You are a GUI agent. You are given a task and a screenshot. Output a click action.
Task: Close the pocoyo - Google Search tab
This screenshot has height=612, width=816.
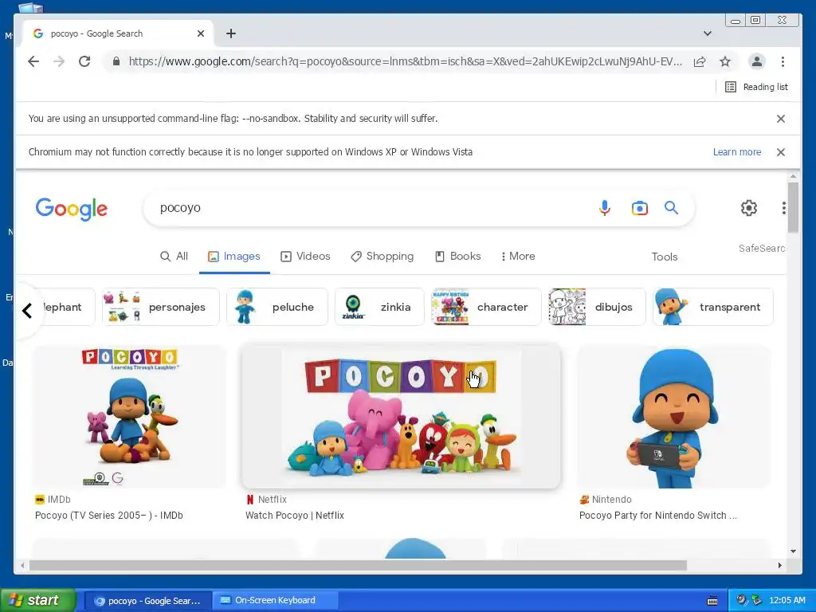[x=201, y=33]
